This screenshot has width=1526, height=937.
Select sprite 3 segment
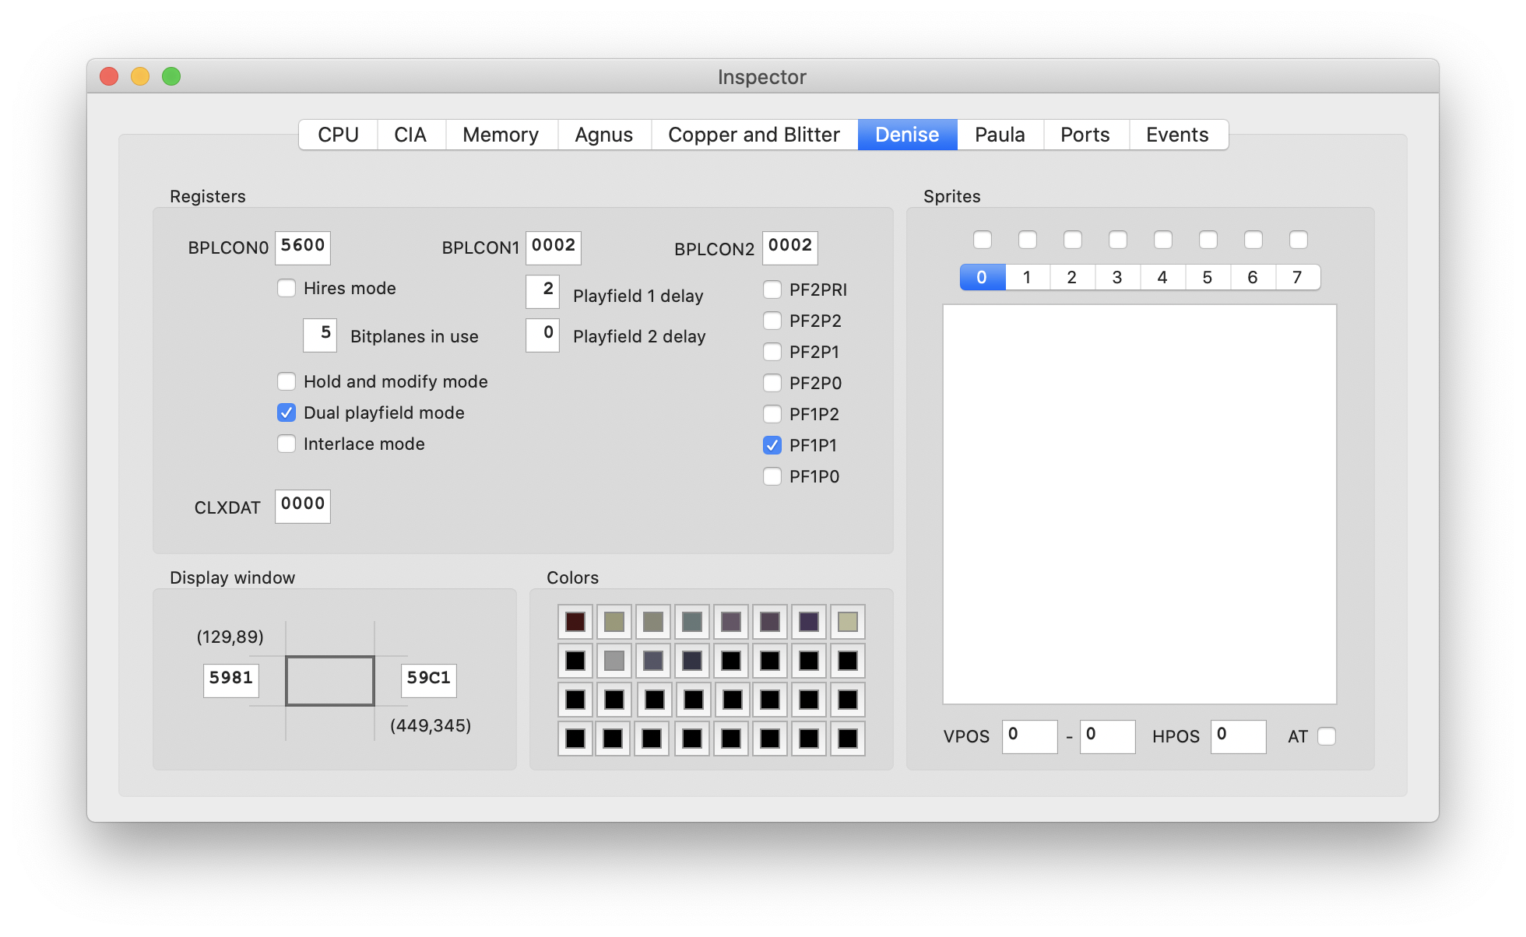click(x=1118, y=277)
